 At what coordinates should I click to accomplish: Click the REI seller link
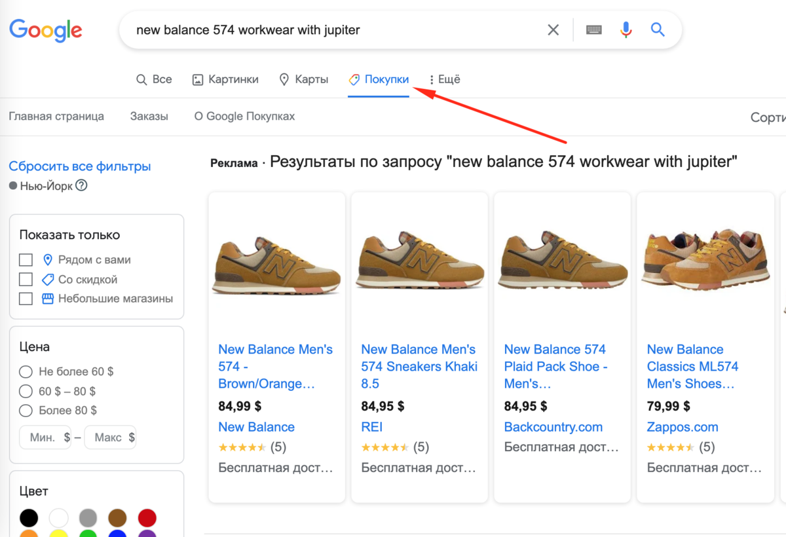[x=371, y=427]
